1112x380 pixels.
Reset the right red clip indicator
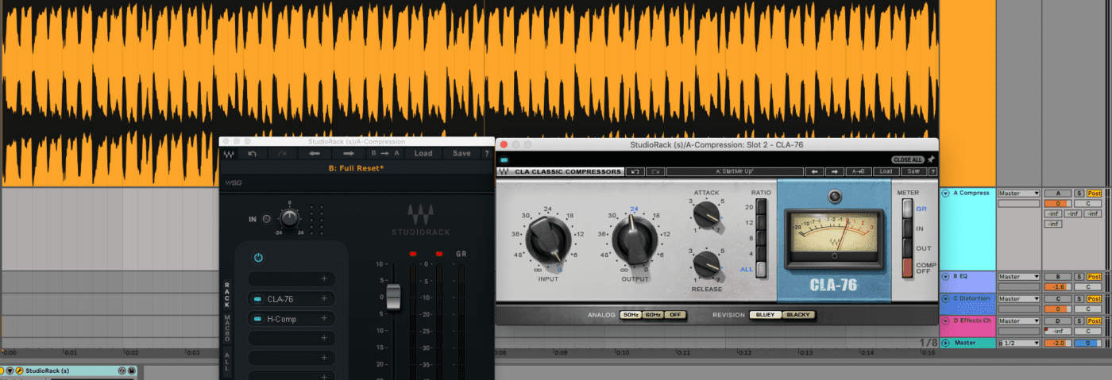pyautogui.click(x=439, y=254)
